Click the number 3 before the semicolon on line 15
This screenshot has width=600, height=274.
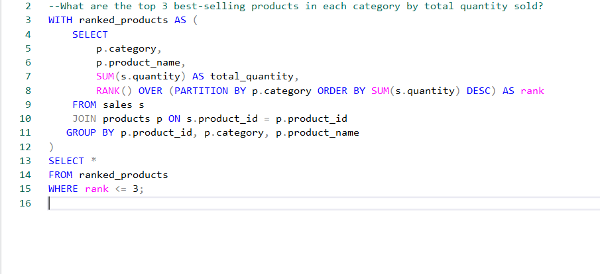[135, 189]
